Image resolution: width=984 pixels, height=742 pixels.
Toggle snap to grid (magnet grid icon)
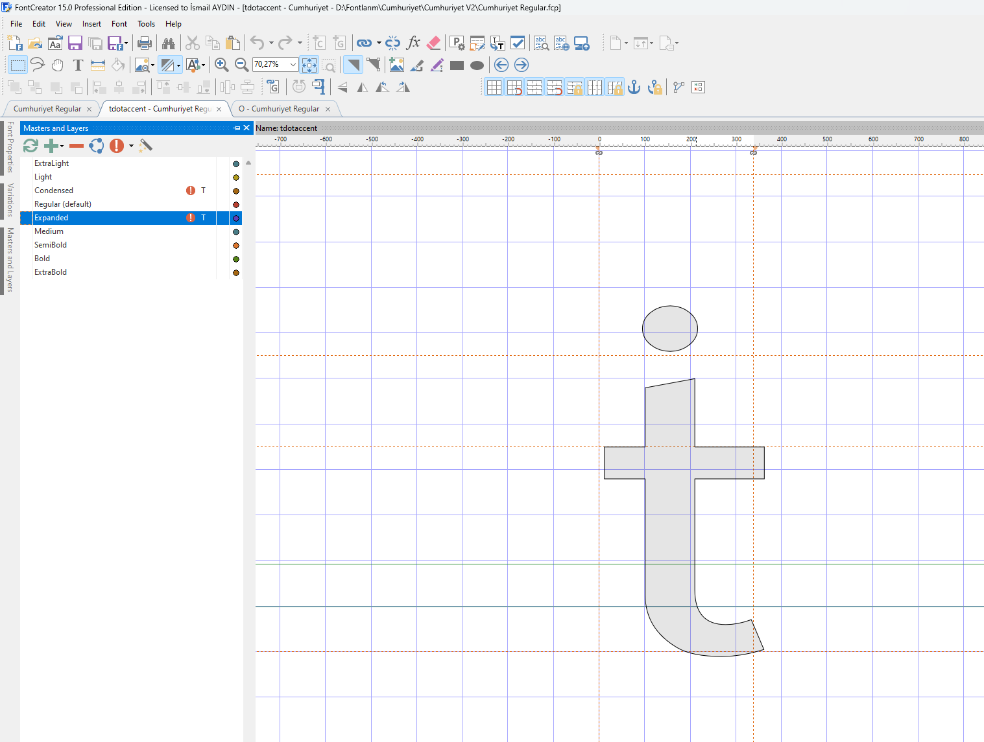click(514, 87)
